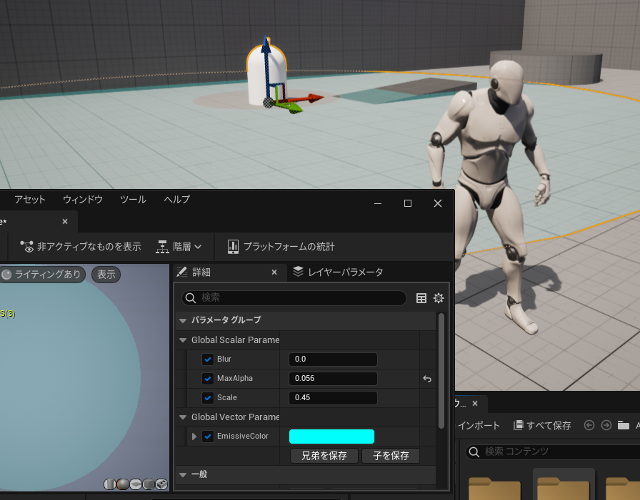Open the cyan EmissiveColor swatch
The image size is (640, 500).
[x=331, y=437]
